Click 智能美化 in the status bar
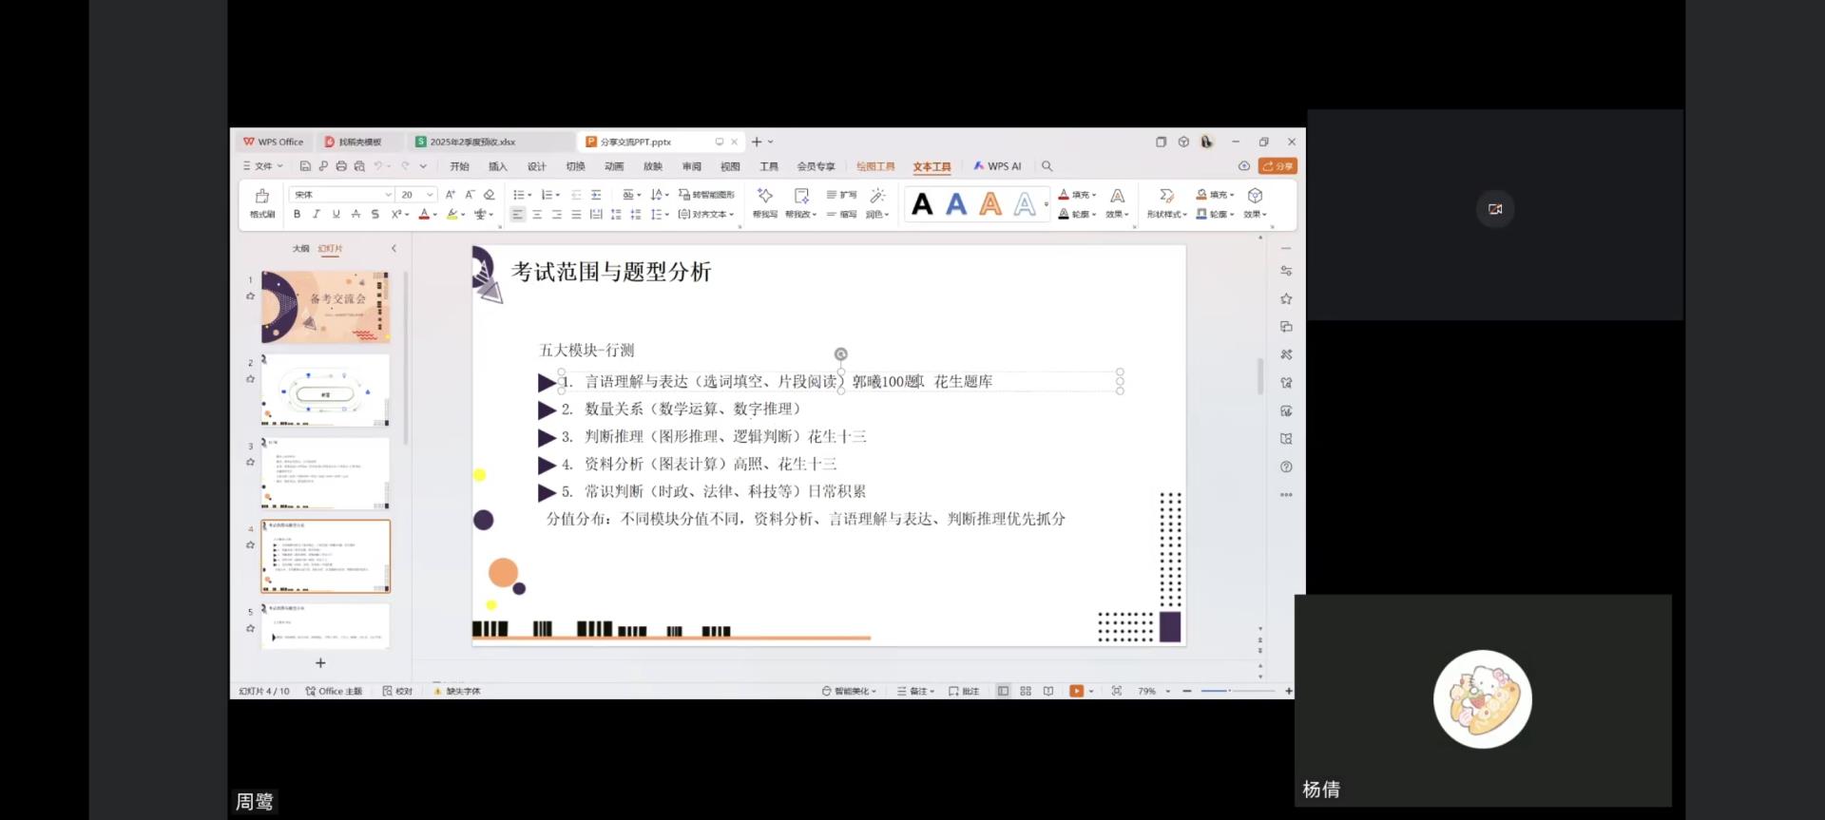The image size is (1825, 820). [849, 691]
